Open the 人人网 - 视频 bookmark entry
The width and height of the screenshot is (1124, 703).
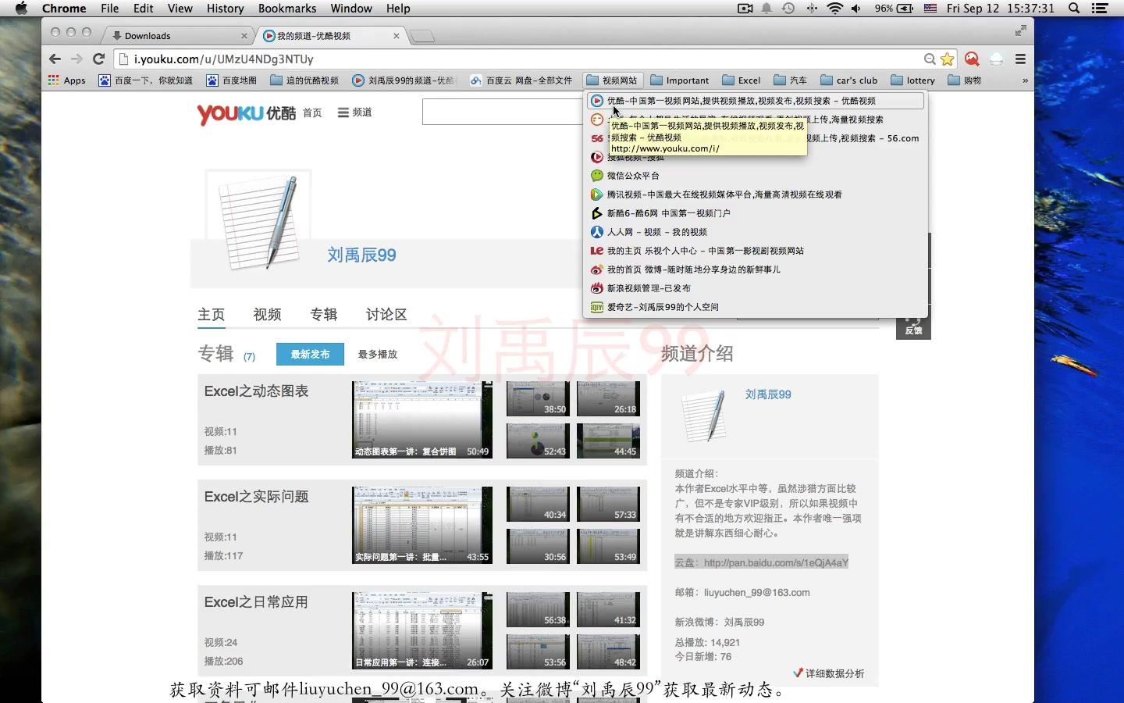tap(755, 232)
